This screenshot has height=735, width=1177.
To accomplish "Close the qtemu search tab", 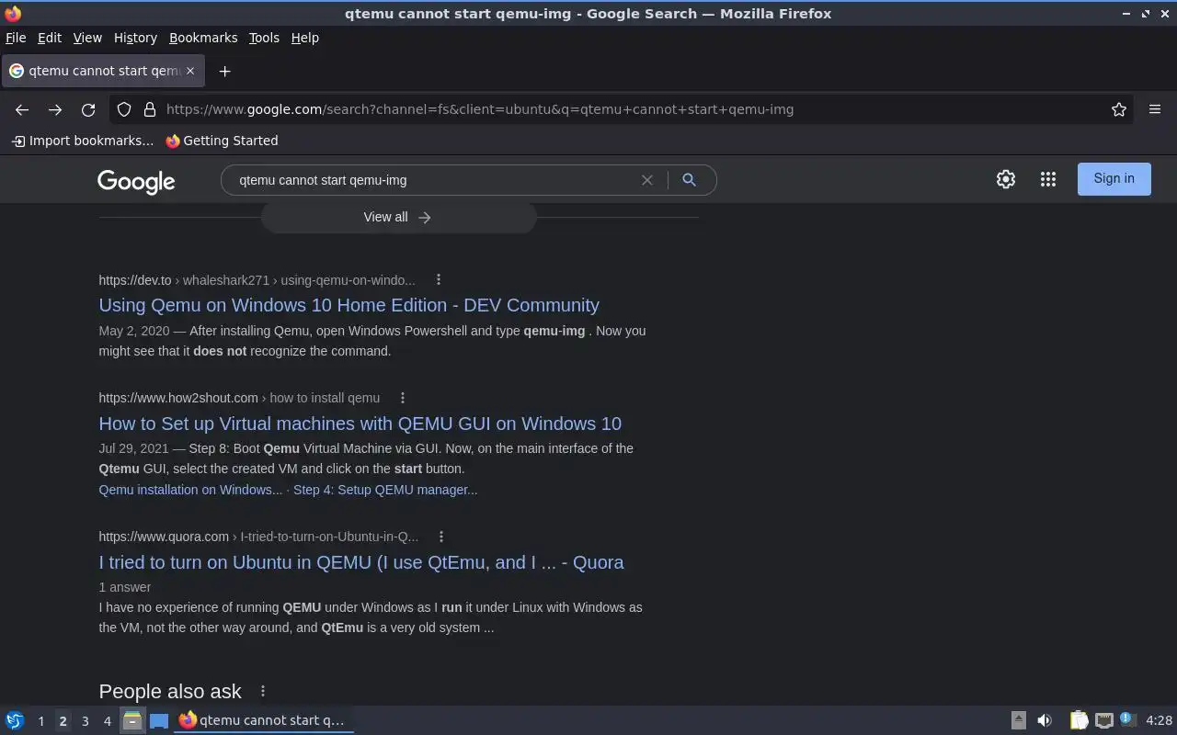I will (190, 71).
